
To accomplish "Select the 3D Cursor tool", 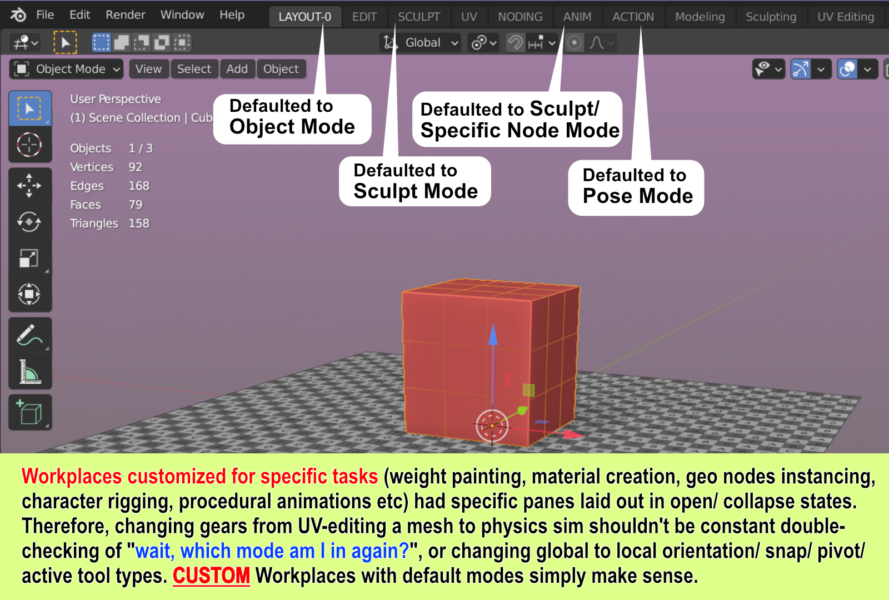I will point(30,145).
